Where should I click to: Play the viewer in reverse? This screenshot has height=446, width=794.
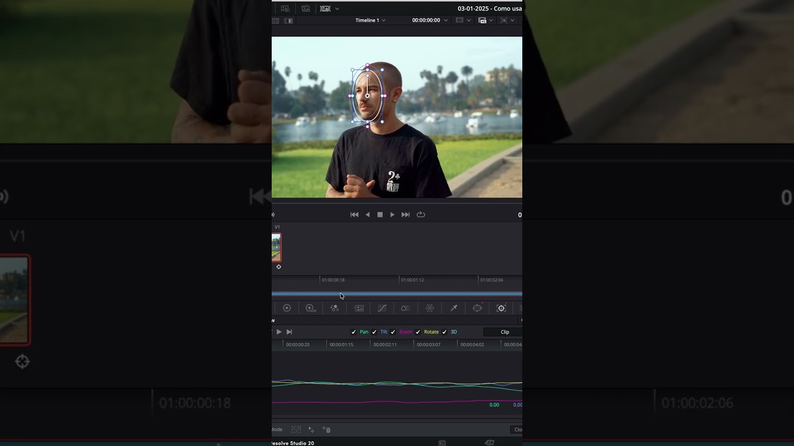click(367, 214)
